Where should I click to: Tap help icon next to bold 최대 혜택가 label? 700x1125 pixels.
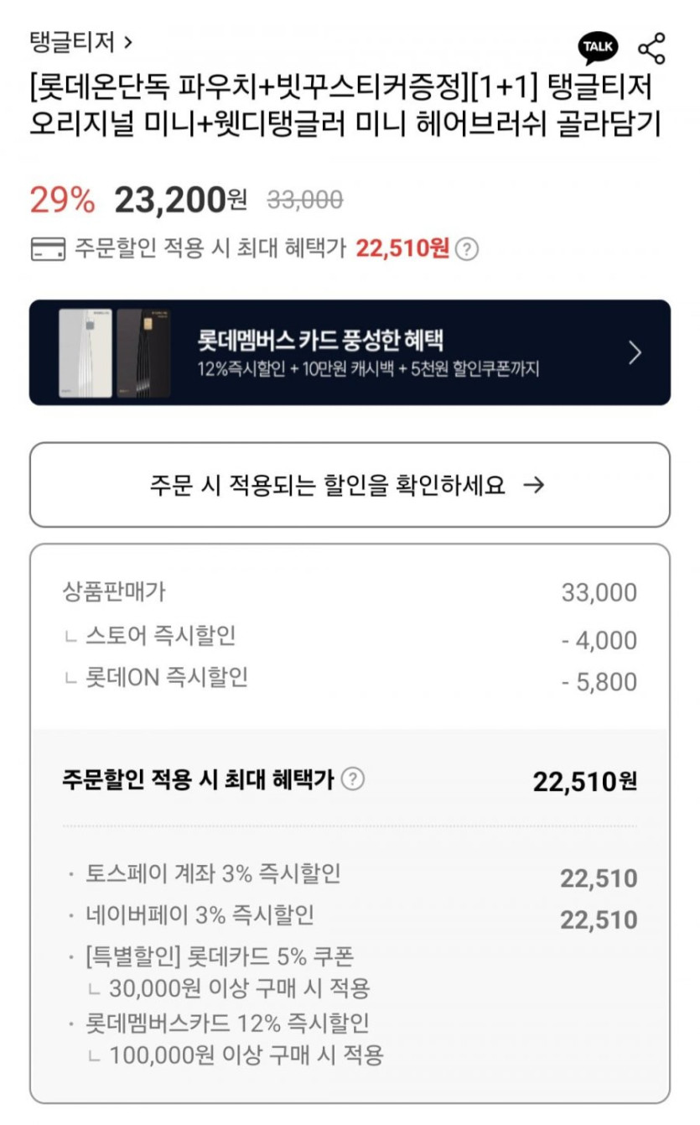click(354, 779)
